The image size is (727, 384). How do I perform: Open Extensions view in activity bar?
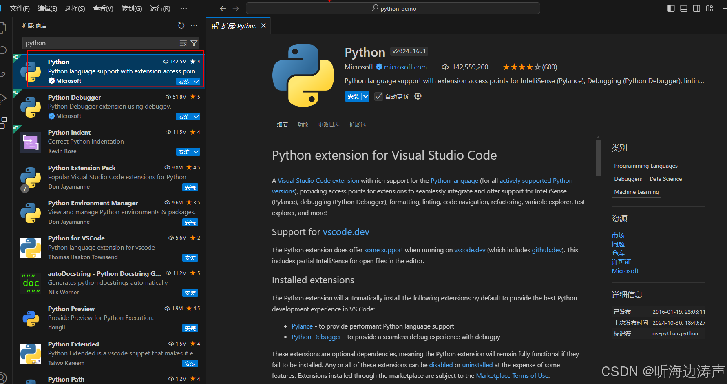pos(3,122)
